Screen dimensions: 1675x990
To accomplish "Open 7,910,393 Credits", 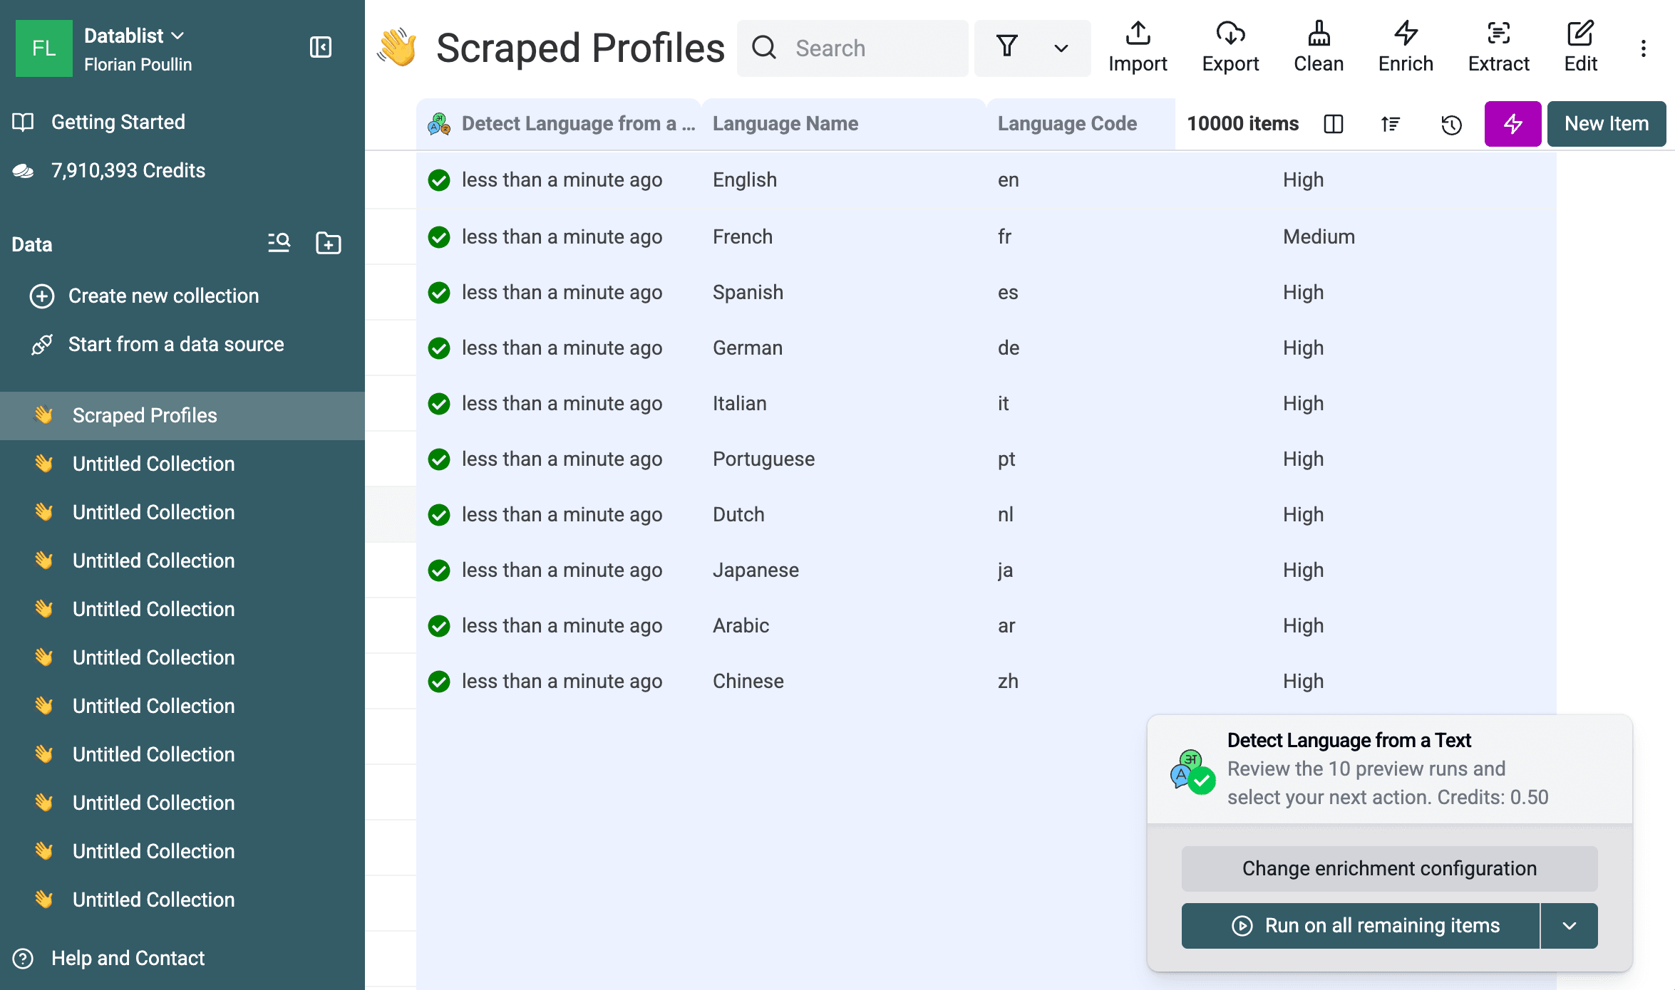I will click(x=108, y=171).
